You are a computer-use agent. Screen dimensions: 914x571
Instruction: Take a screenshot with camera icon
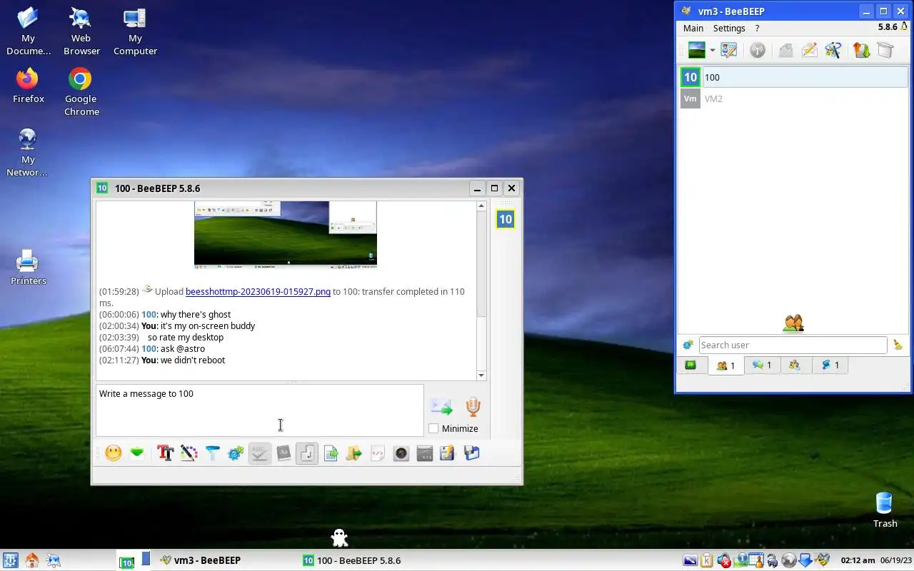(x=401, y=453)
